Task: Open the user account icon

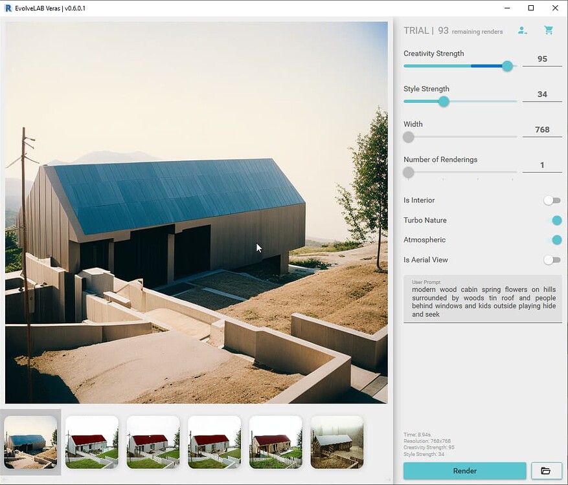Action: click(522, 30)
